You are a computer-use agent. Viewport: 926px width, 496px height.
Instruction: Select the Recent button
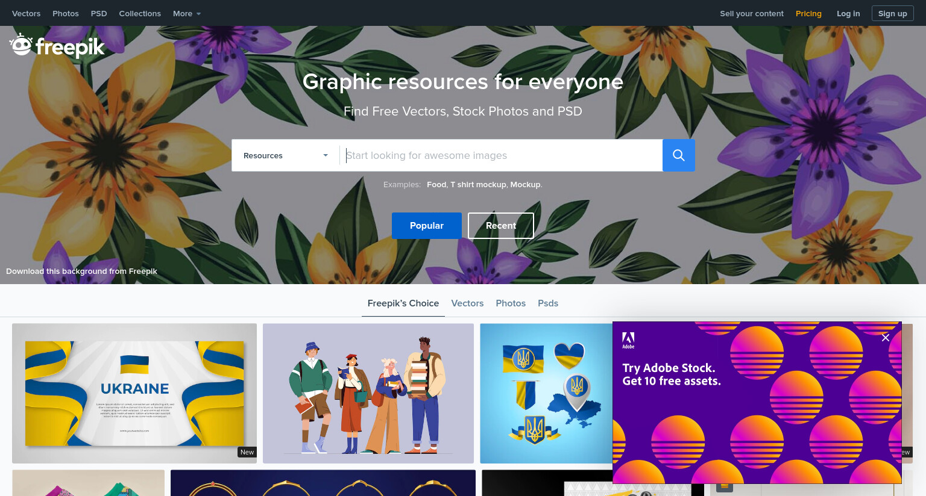coord(501,226)
